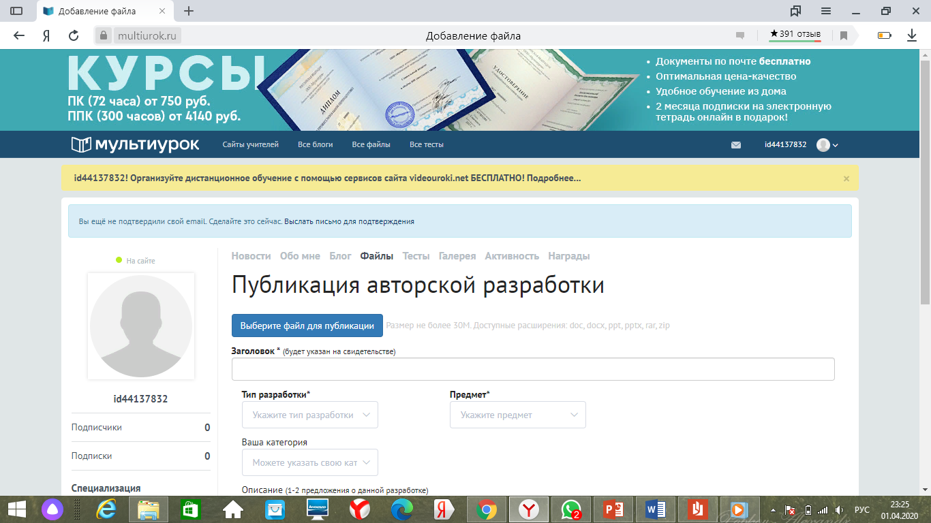931x523 pixels.
Task: Click in the Заголовок text input field
Action: click(532, 369)
